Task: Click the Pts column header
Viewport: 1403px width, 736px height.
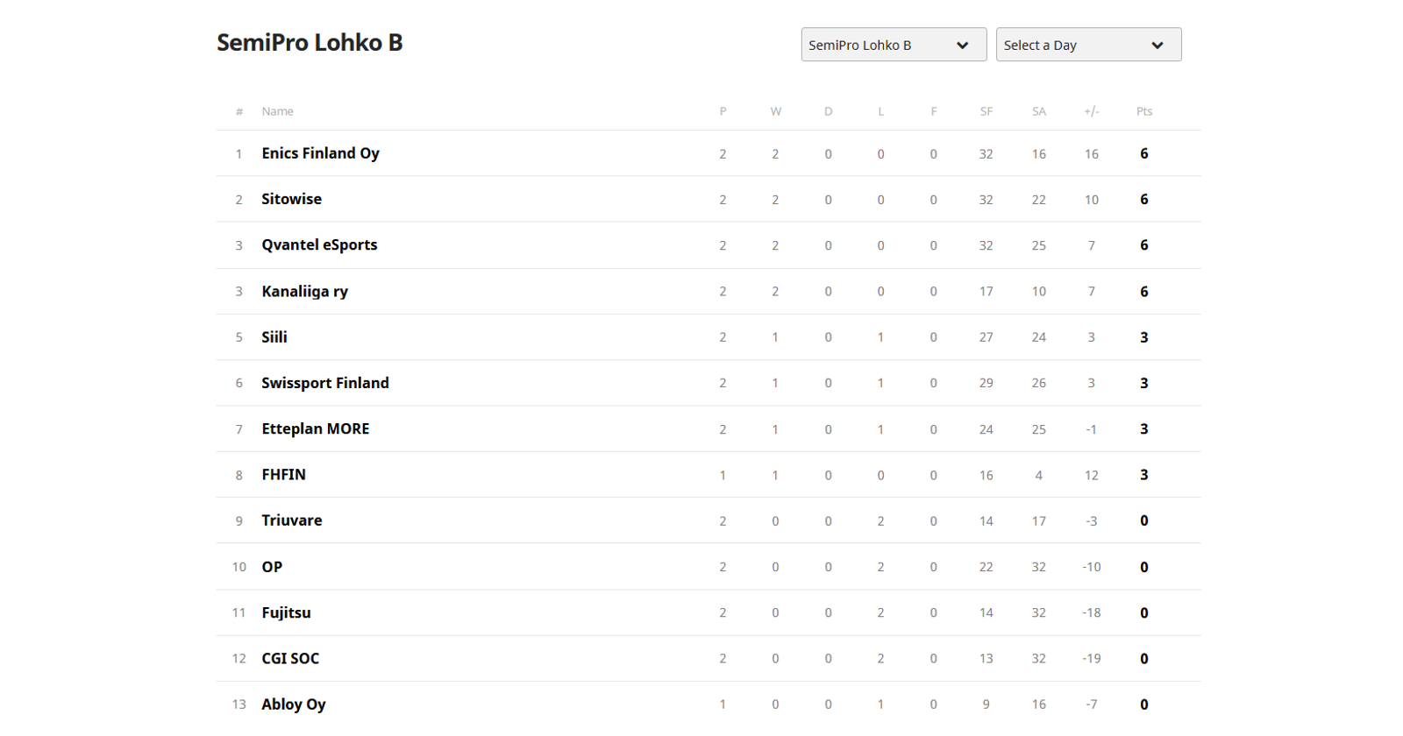Action: [1143, 111]
